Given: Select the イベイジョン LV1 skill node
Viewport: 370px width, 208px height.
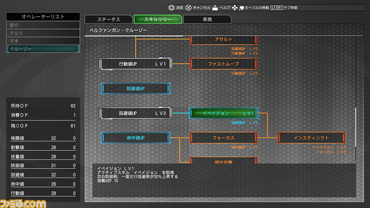Looking at the screenshot, I should pos(224,113).
